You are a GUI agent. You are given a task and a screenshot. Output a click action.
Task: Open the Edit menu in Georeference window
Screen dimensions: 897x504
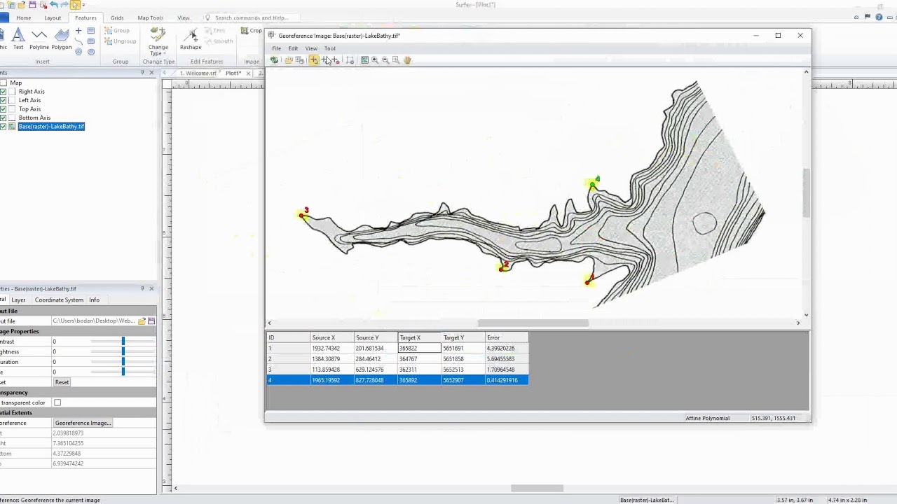pos(293,48)
